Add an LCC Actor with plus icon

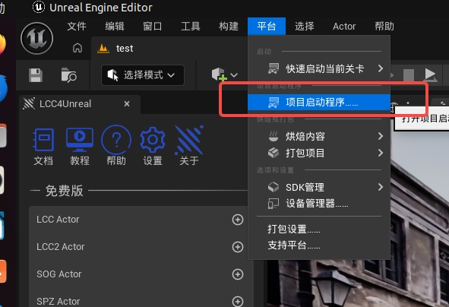(237, 220)
